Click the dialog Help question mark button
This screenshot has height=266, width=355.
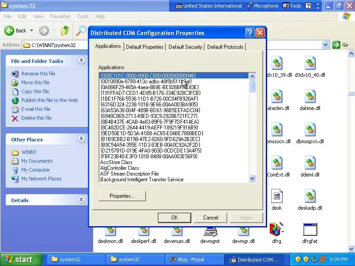(x=250, y=33)
